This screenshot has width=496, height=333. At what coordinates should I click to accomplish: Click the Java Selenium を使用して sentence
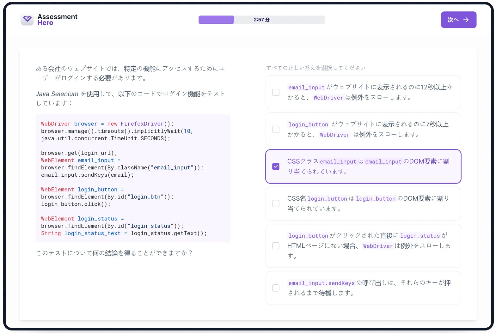point(130,98)
